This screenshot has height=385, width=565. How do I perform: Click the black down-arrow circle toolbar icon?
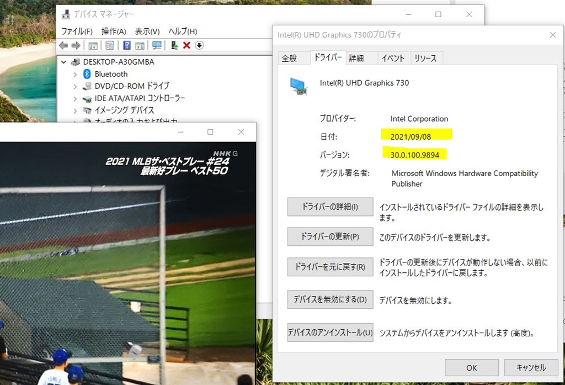pos(199,45)
